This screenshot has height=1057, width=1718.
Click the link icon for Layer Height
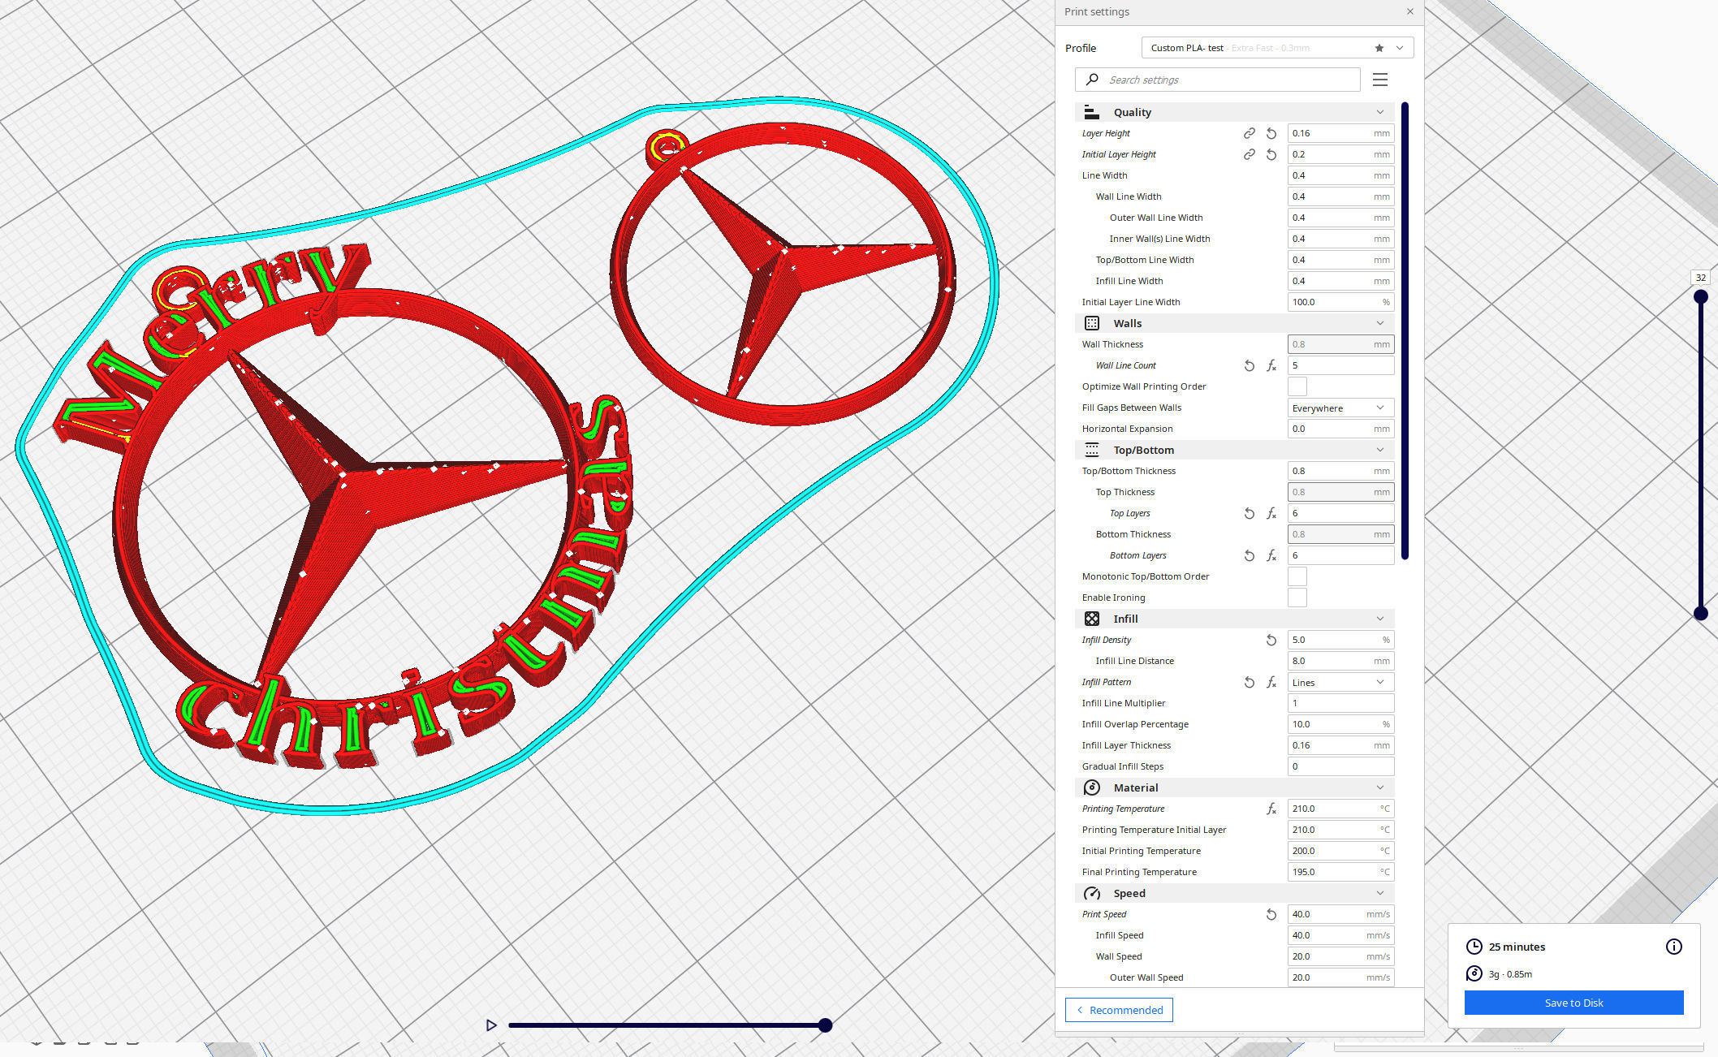pyautogui.click(x=1250, y=133)
